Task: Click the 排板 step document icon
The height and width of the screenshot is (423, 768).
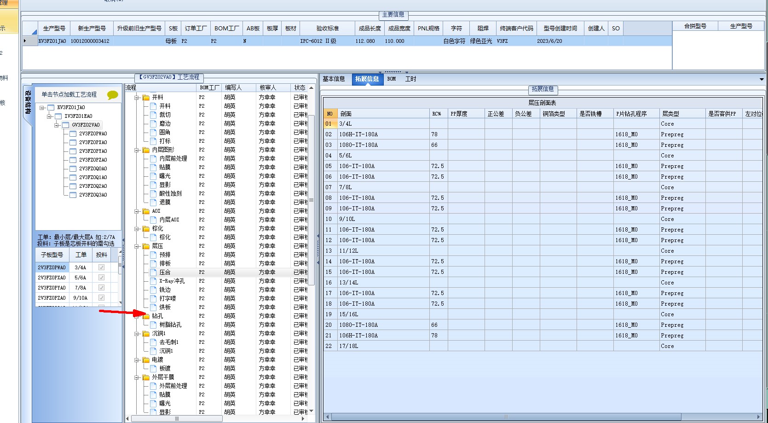Action: click(x=154, y=264)
